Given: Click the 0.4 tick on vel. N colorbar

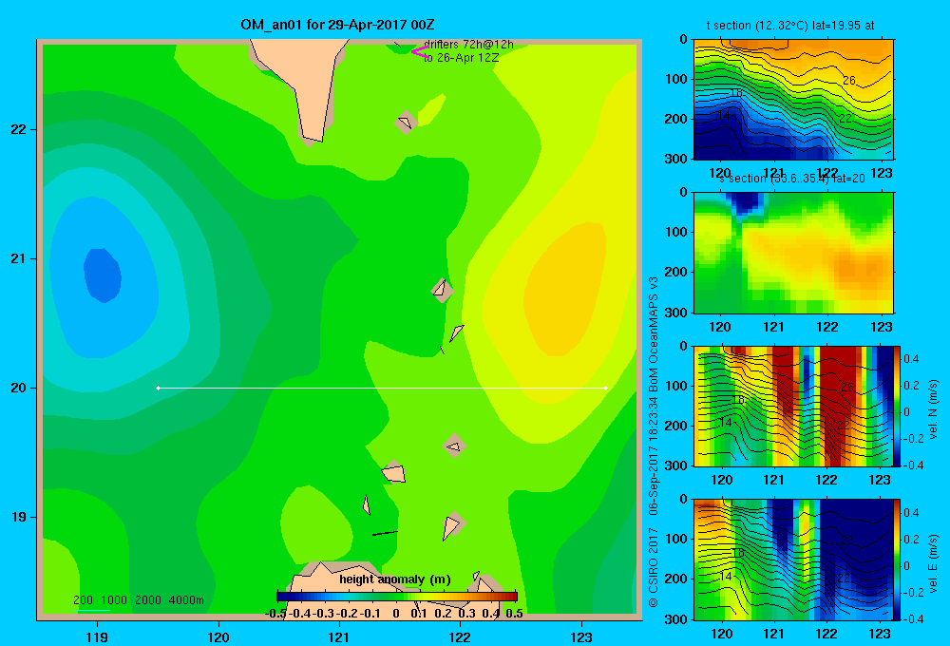Looking at the screenshot, I should 911,359.
